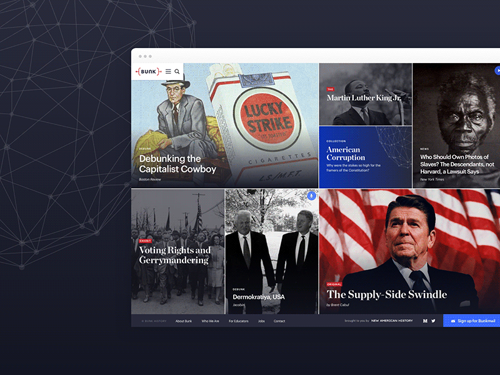Click the Jacobin source text

[x=239, y=305]
